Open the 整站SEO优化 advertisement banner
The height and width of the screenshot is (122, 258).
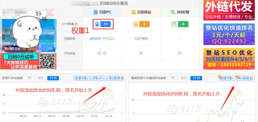pyautogui.click(x=229, y=59)
